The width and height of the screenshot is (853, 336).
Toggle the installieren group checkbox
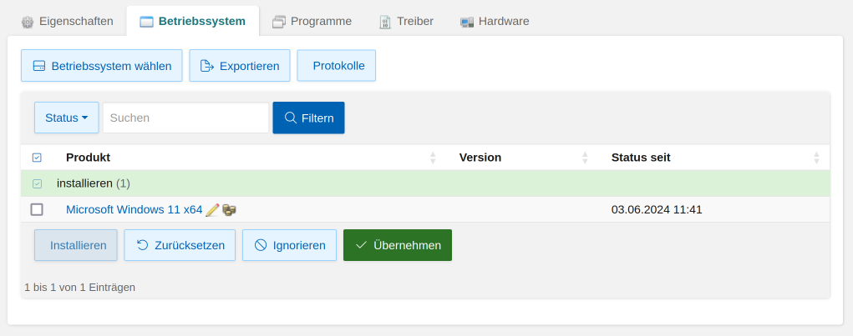coord(37,183)
